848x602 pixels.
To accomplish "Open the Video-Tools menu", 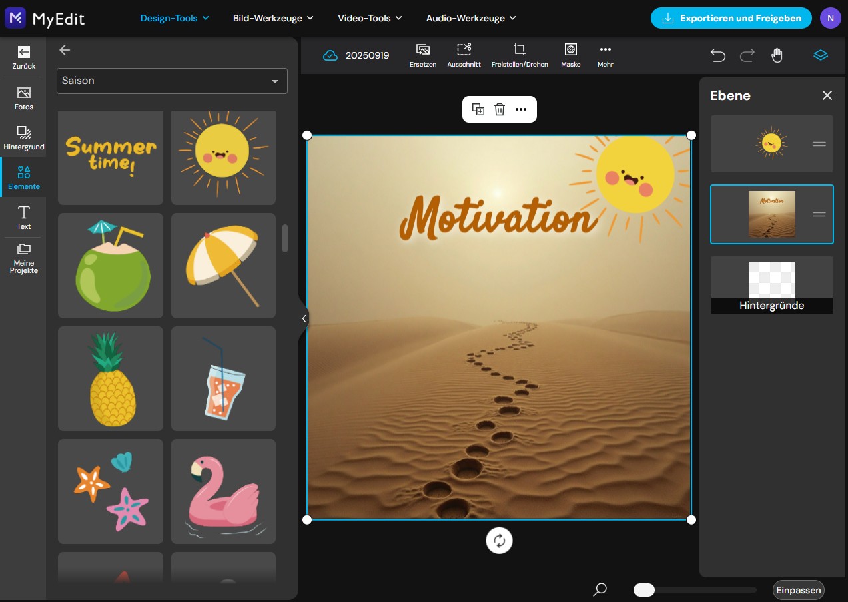I will [x=370, y=18].
